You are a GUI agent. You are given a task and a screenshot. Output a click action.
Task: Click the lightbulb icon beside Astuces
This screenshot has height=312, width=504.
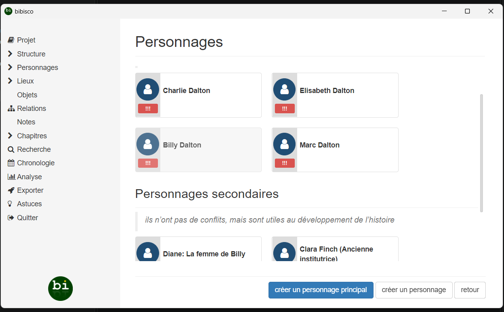[x=10, y=204]
